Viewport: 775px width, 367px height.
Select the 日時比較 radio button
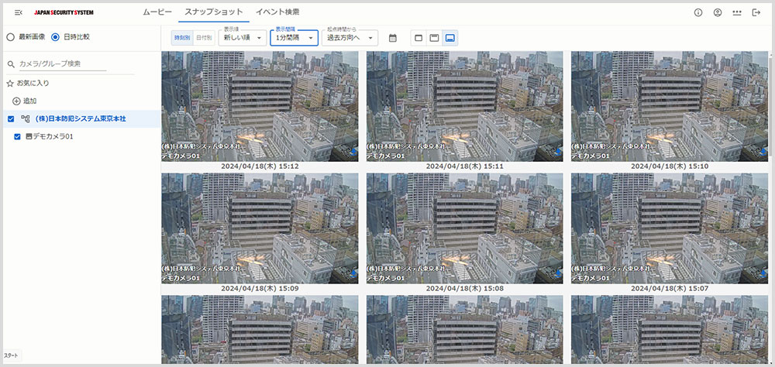[55, 37]
